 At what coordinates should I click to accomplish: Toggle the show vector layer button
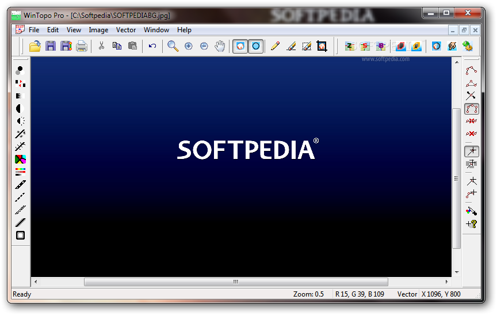[x=255, y=46]
